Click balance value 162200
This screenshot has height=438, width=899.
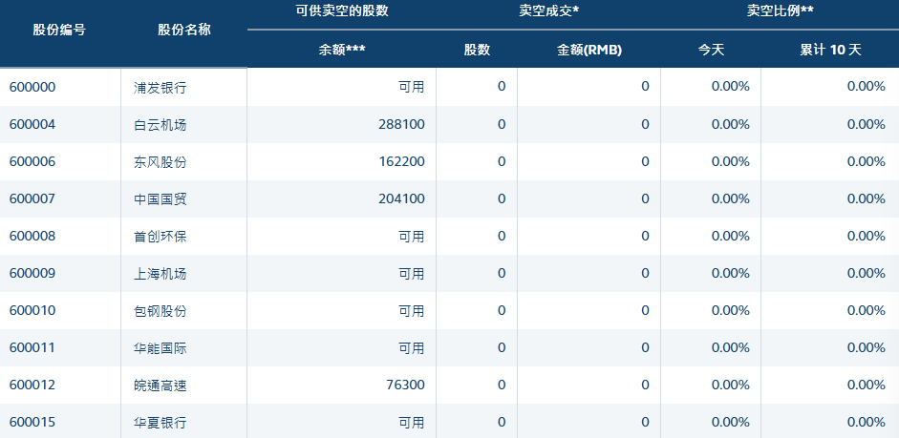pos(401,161)
